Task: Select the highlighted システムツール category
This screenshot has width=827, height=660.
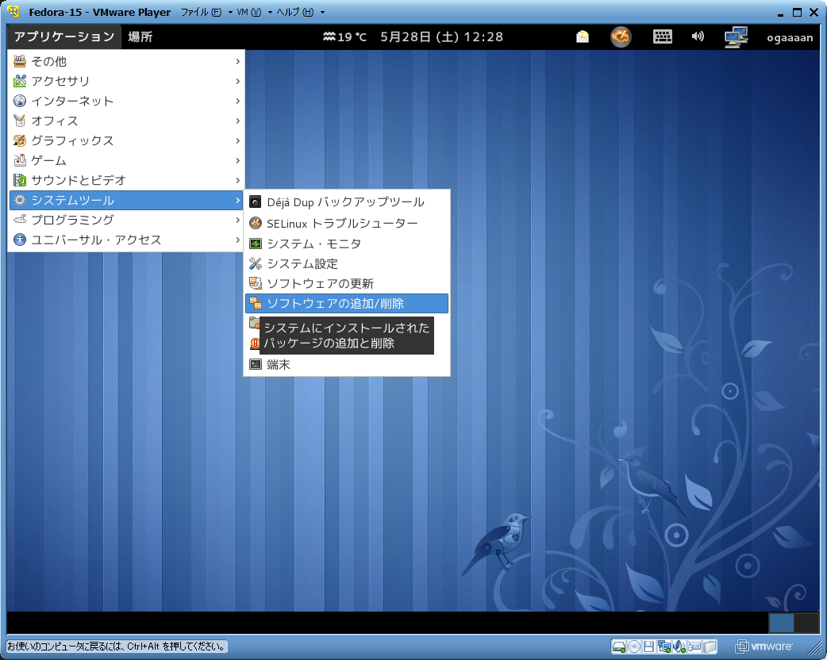Action: point(126,201)
